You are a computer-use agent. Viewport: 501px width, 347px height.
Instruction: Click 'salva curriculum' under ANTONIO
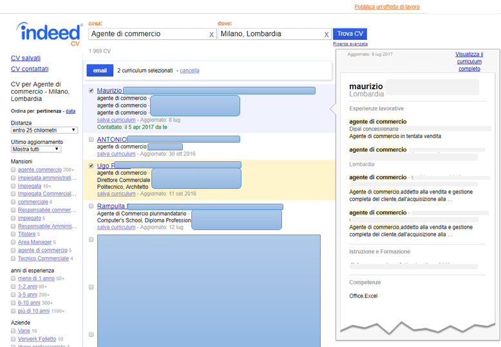pyautogui.click(x=117, y=154)
